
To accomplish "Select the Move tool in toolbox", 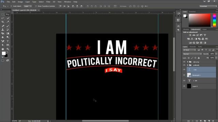I will 7,14.
